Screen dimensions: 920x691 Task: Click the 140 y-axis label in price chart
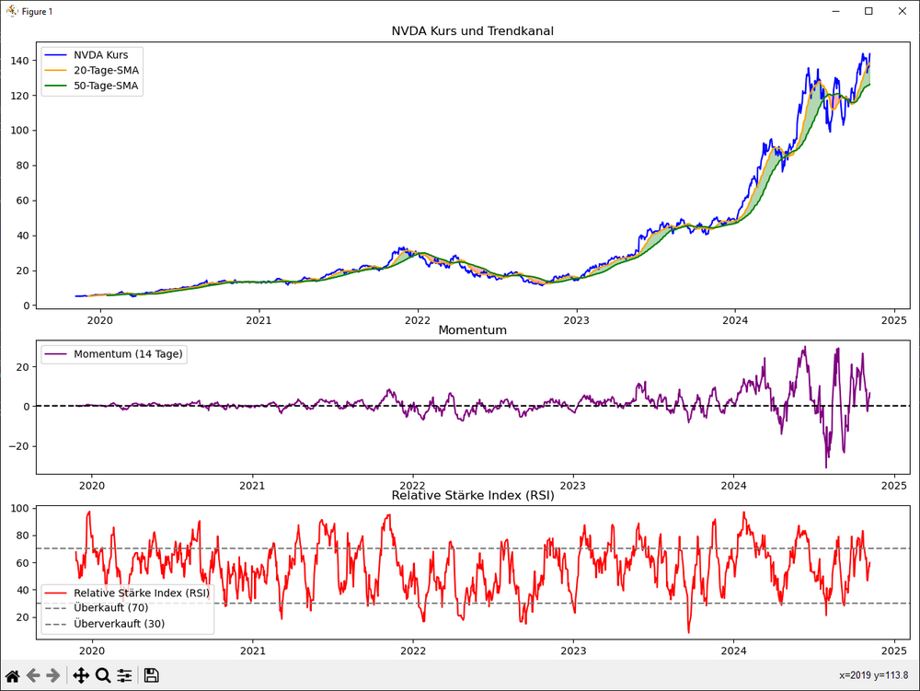tap(19, 61)
